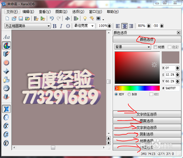Open the 选项(O) menu

pos(78,12)
